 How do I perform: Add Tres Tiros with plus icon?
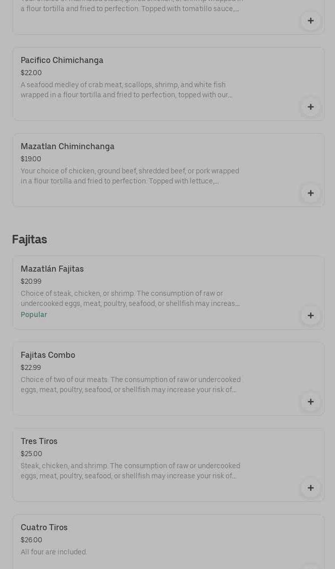310,488
